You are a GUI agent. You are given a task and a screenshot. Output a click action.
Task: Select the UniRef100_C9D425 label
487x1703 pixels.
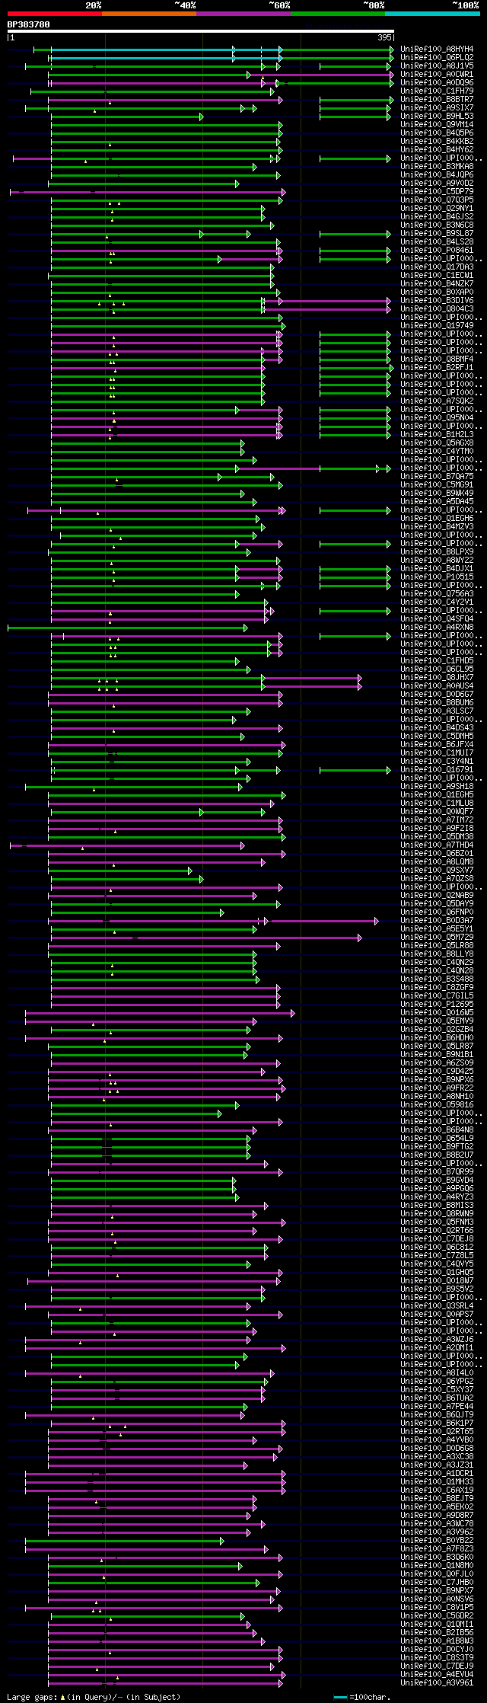(437, 1071)
